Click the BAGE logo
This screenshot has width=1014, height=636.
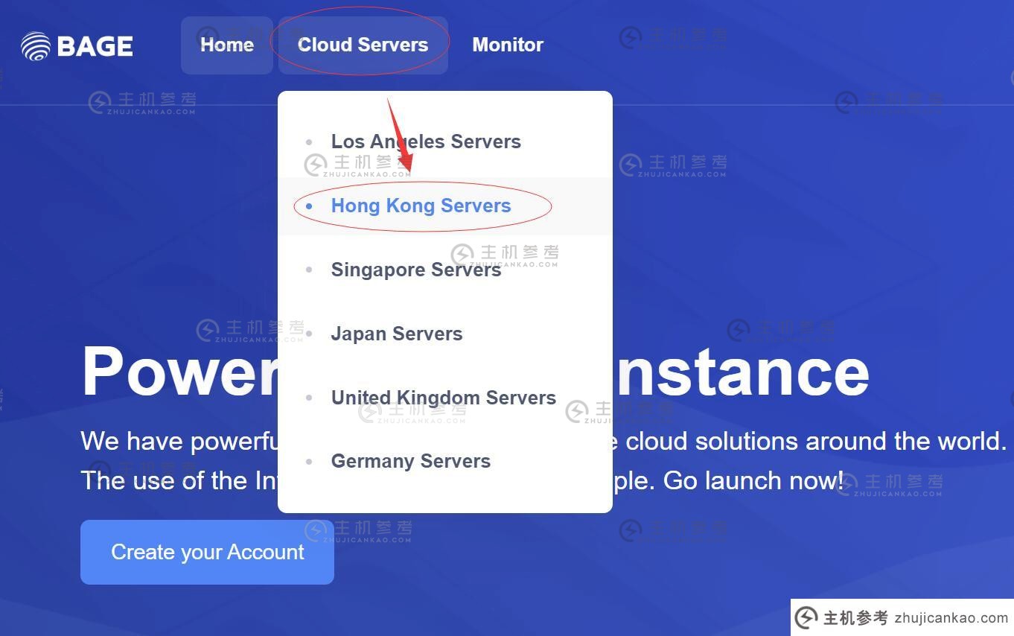point(77,46)
